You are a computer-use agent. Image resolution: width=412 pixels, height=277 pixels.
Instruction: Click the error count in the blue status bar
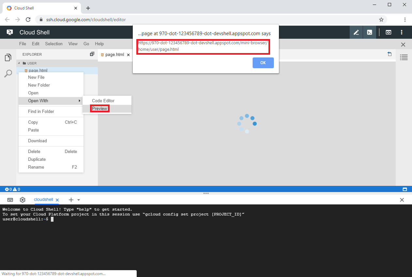(8, 189)
